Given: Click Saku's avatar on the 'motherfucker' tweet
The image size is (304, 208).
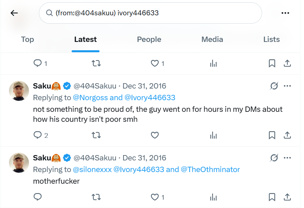Looking at the screenshot, I should (19, 163).
